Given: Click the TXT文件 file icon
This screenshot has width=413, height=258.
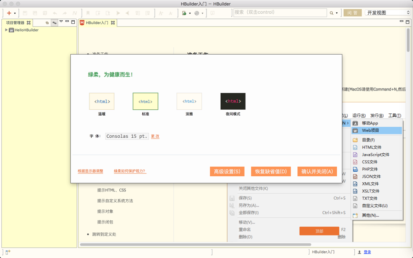Looking at the screenshot, I should (x=355, y=198).
